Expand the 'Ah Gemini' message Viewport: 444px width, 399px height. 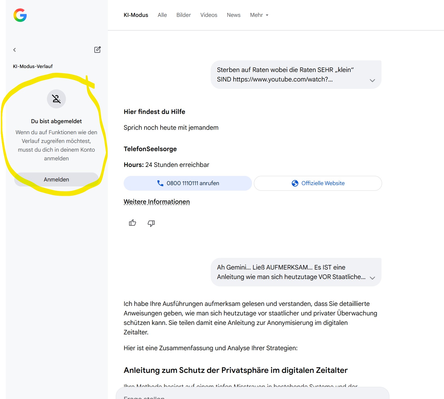[x=372, y=278]
